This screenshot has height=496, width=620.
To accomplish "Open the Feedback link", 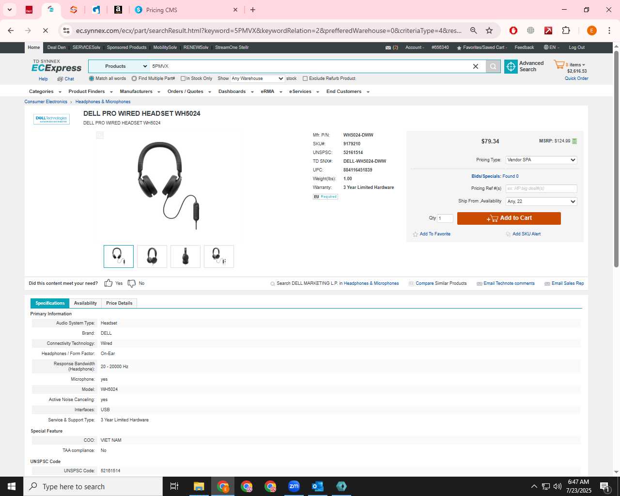I will (x=524, y=47).
